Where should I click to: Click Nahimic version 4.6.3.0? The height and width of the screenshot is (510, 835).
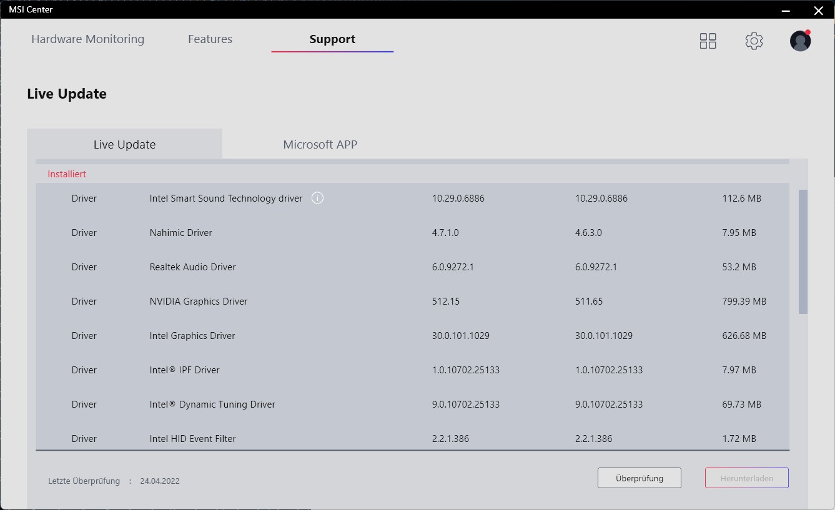588,233
